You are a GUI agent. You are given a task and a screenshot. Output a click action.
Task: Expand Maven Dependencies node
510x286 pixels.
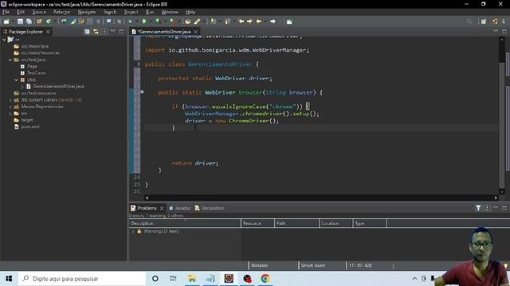click(x=10, y=106)
